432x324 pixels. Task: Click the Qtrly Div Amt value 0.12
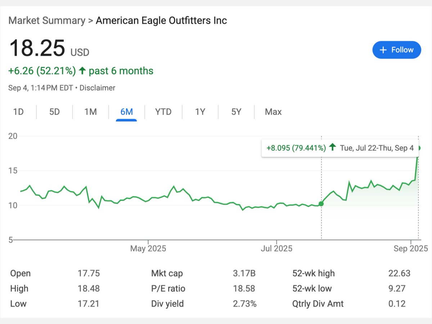tap(397, 304)
